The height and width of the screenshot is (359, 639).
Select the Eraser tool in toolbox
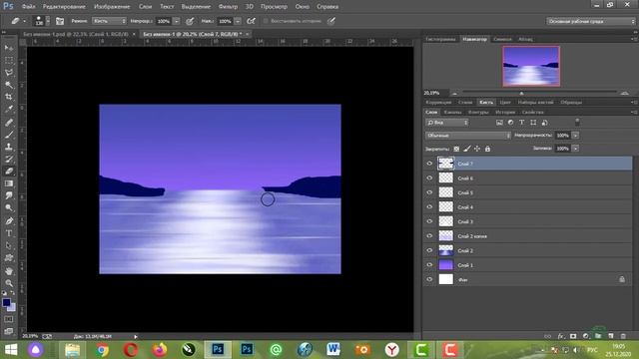pyautogui.click(x=9, y=171)
